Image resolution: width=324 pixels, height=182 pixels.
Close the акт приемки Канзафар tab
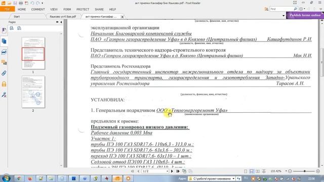point(122,17)
